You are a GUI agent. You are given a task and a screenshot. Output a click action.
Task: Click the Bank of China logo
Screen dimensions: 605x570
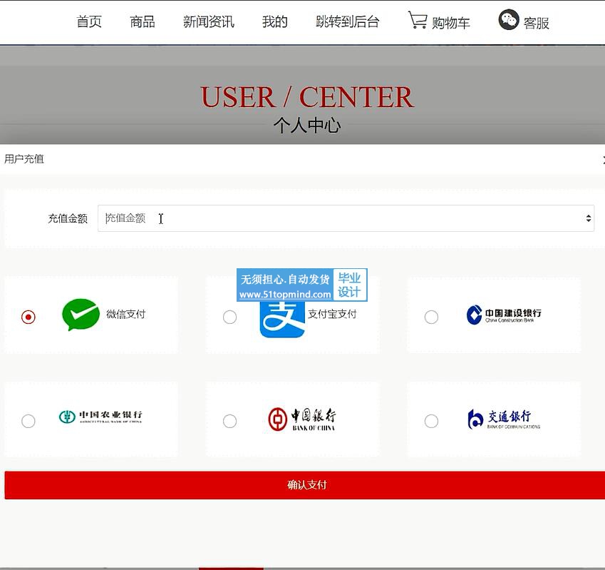click(301, 419)
